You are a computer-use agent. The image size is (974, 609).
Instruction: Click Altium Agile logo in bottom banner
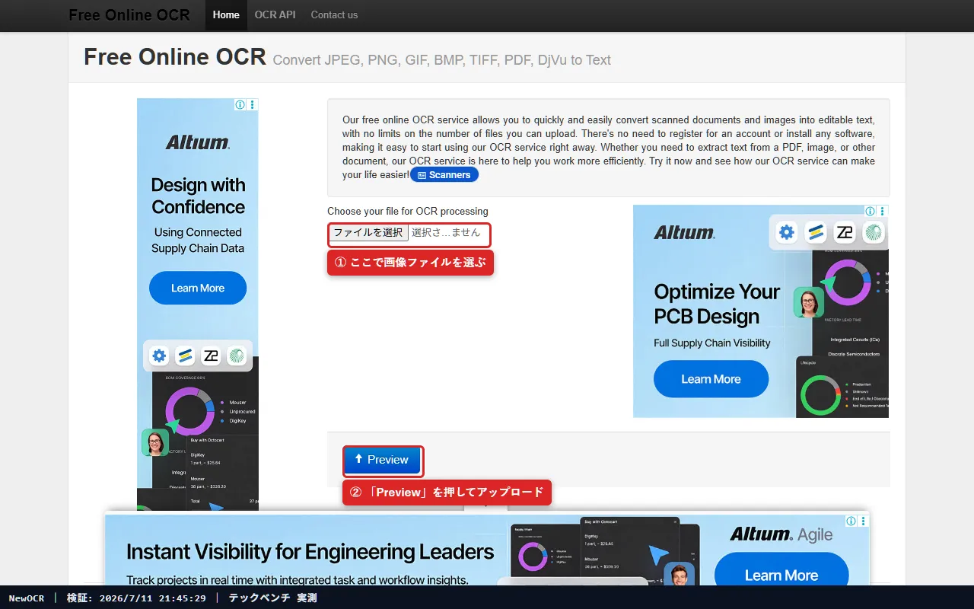click(781, 535)
